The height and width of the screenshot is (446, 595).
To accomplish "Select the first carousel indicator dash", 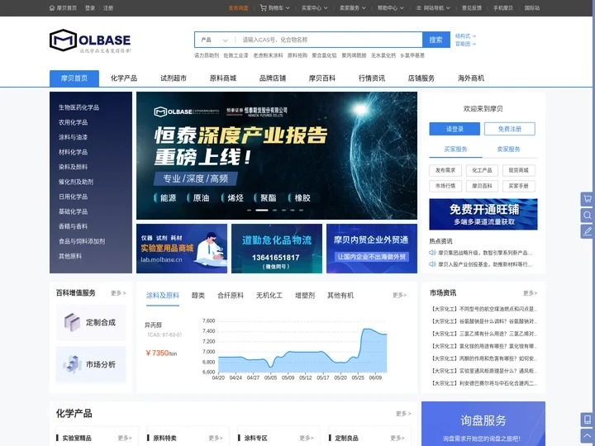I will (250, 210).
